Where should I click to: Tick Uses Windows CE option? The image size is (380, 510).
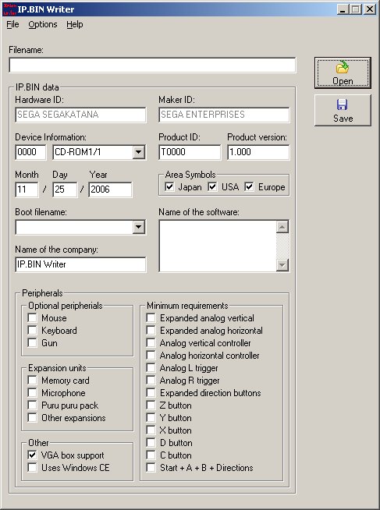pos(33,467)
